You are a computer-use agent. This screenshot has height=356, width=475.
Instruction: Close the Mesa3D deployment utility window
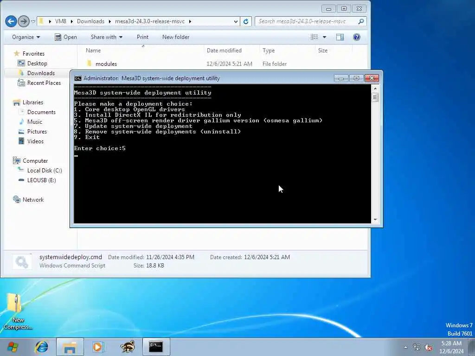pos(372,78)
